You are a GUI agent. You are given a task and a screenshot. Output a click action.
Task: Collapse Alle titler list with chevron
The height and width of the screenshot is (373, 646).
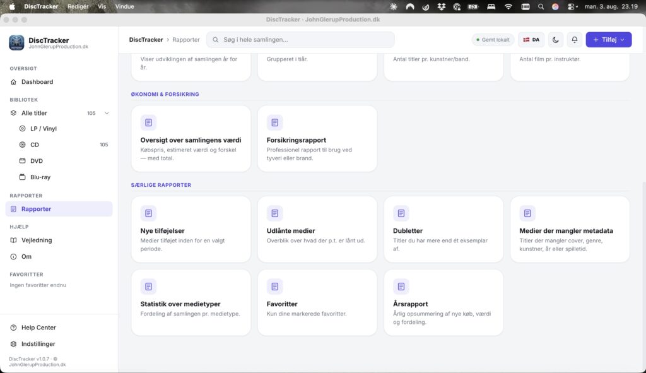point(107,113)
